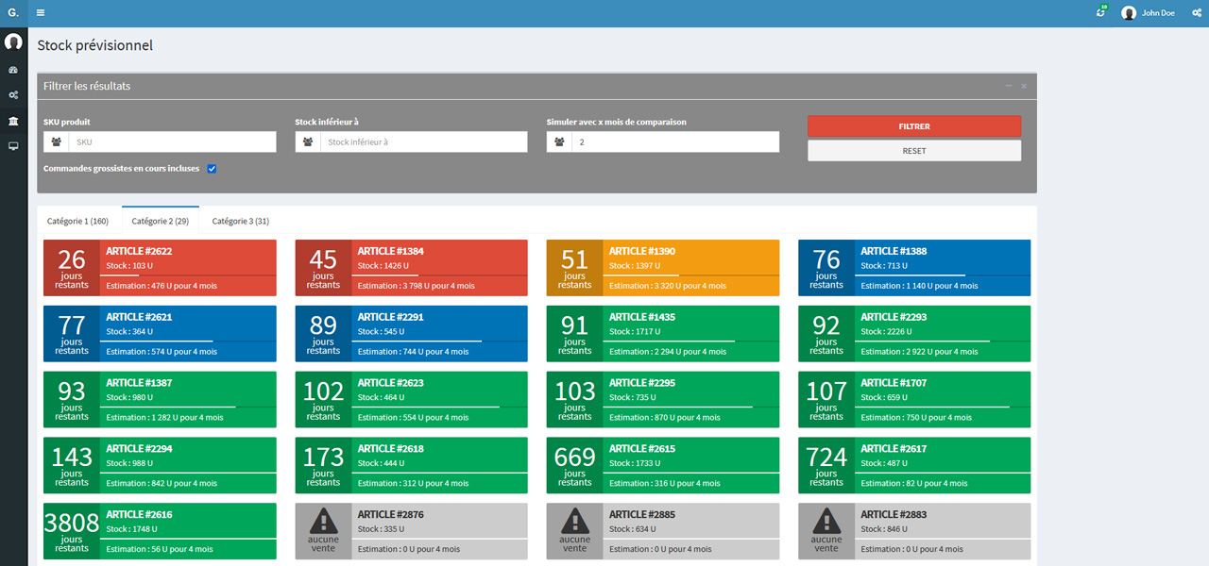Screen dimensions: 1209x566
Task: Focus the Stock inférieur à field
Action: coord(423,141)
